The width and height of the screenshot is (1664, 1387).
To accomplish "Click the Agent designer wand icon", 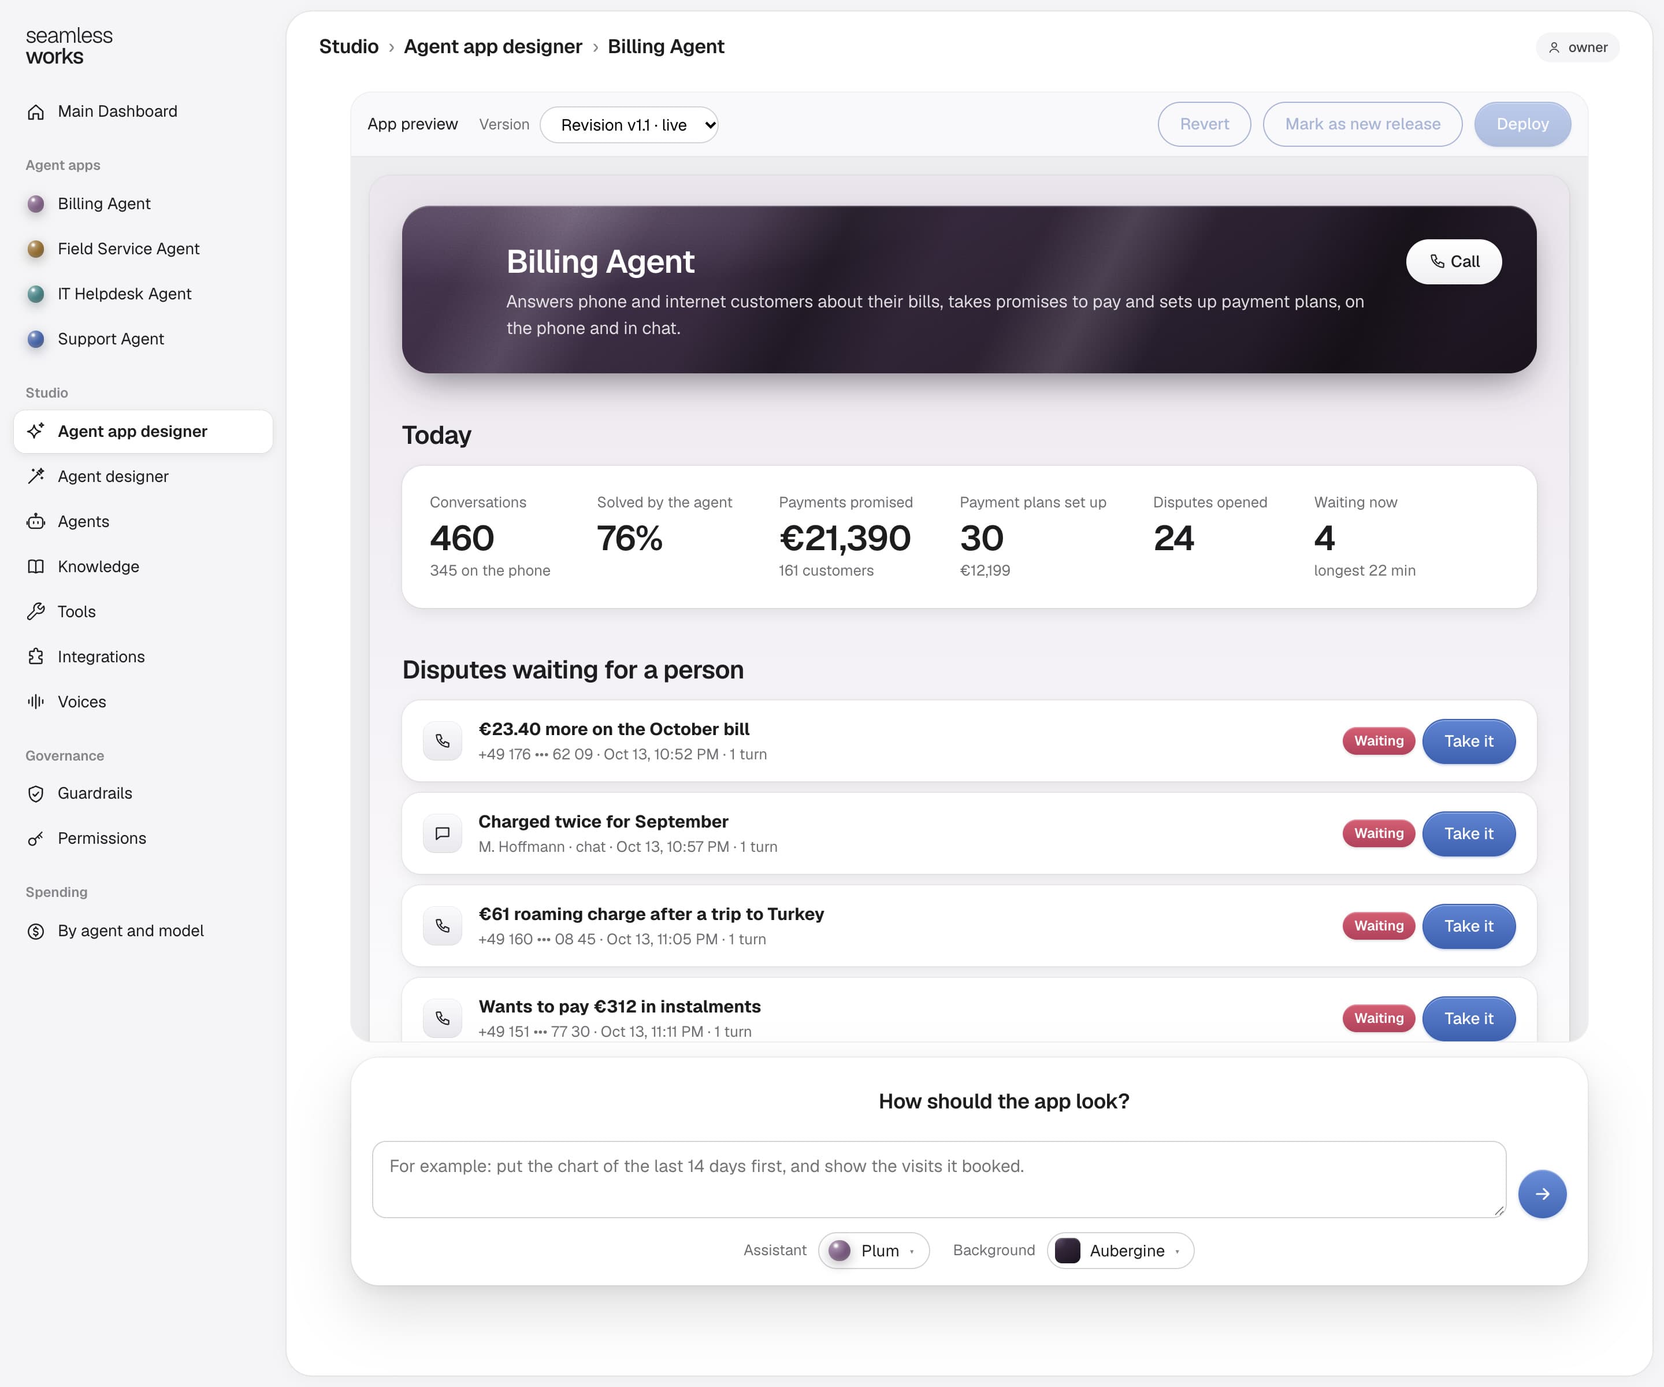I will tap(36, 476).
